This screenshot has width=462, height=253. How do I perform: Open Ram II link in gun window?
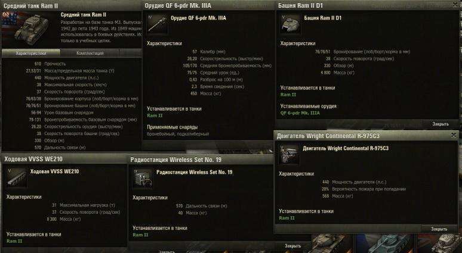(x=155, y=115)
